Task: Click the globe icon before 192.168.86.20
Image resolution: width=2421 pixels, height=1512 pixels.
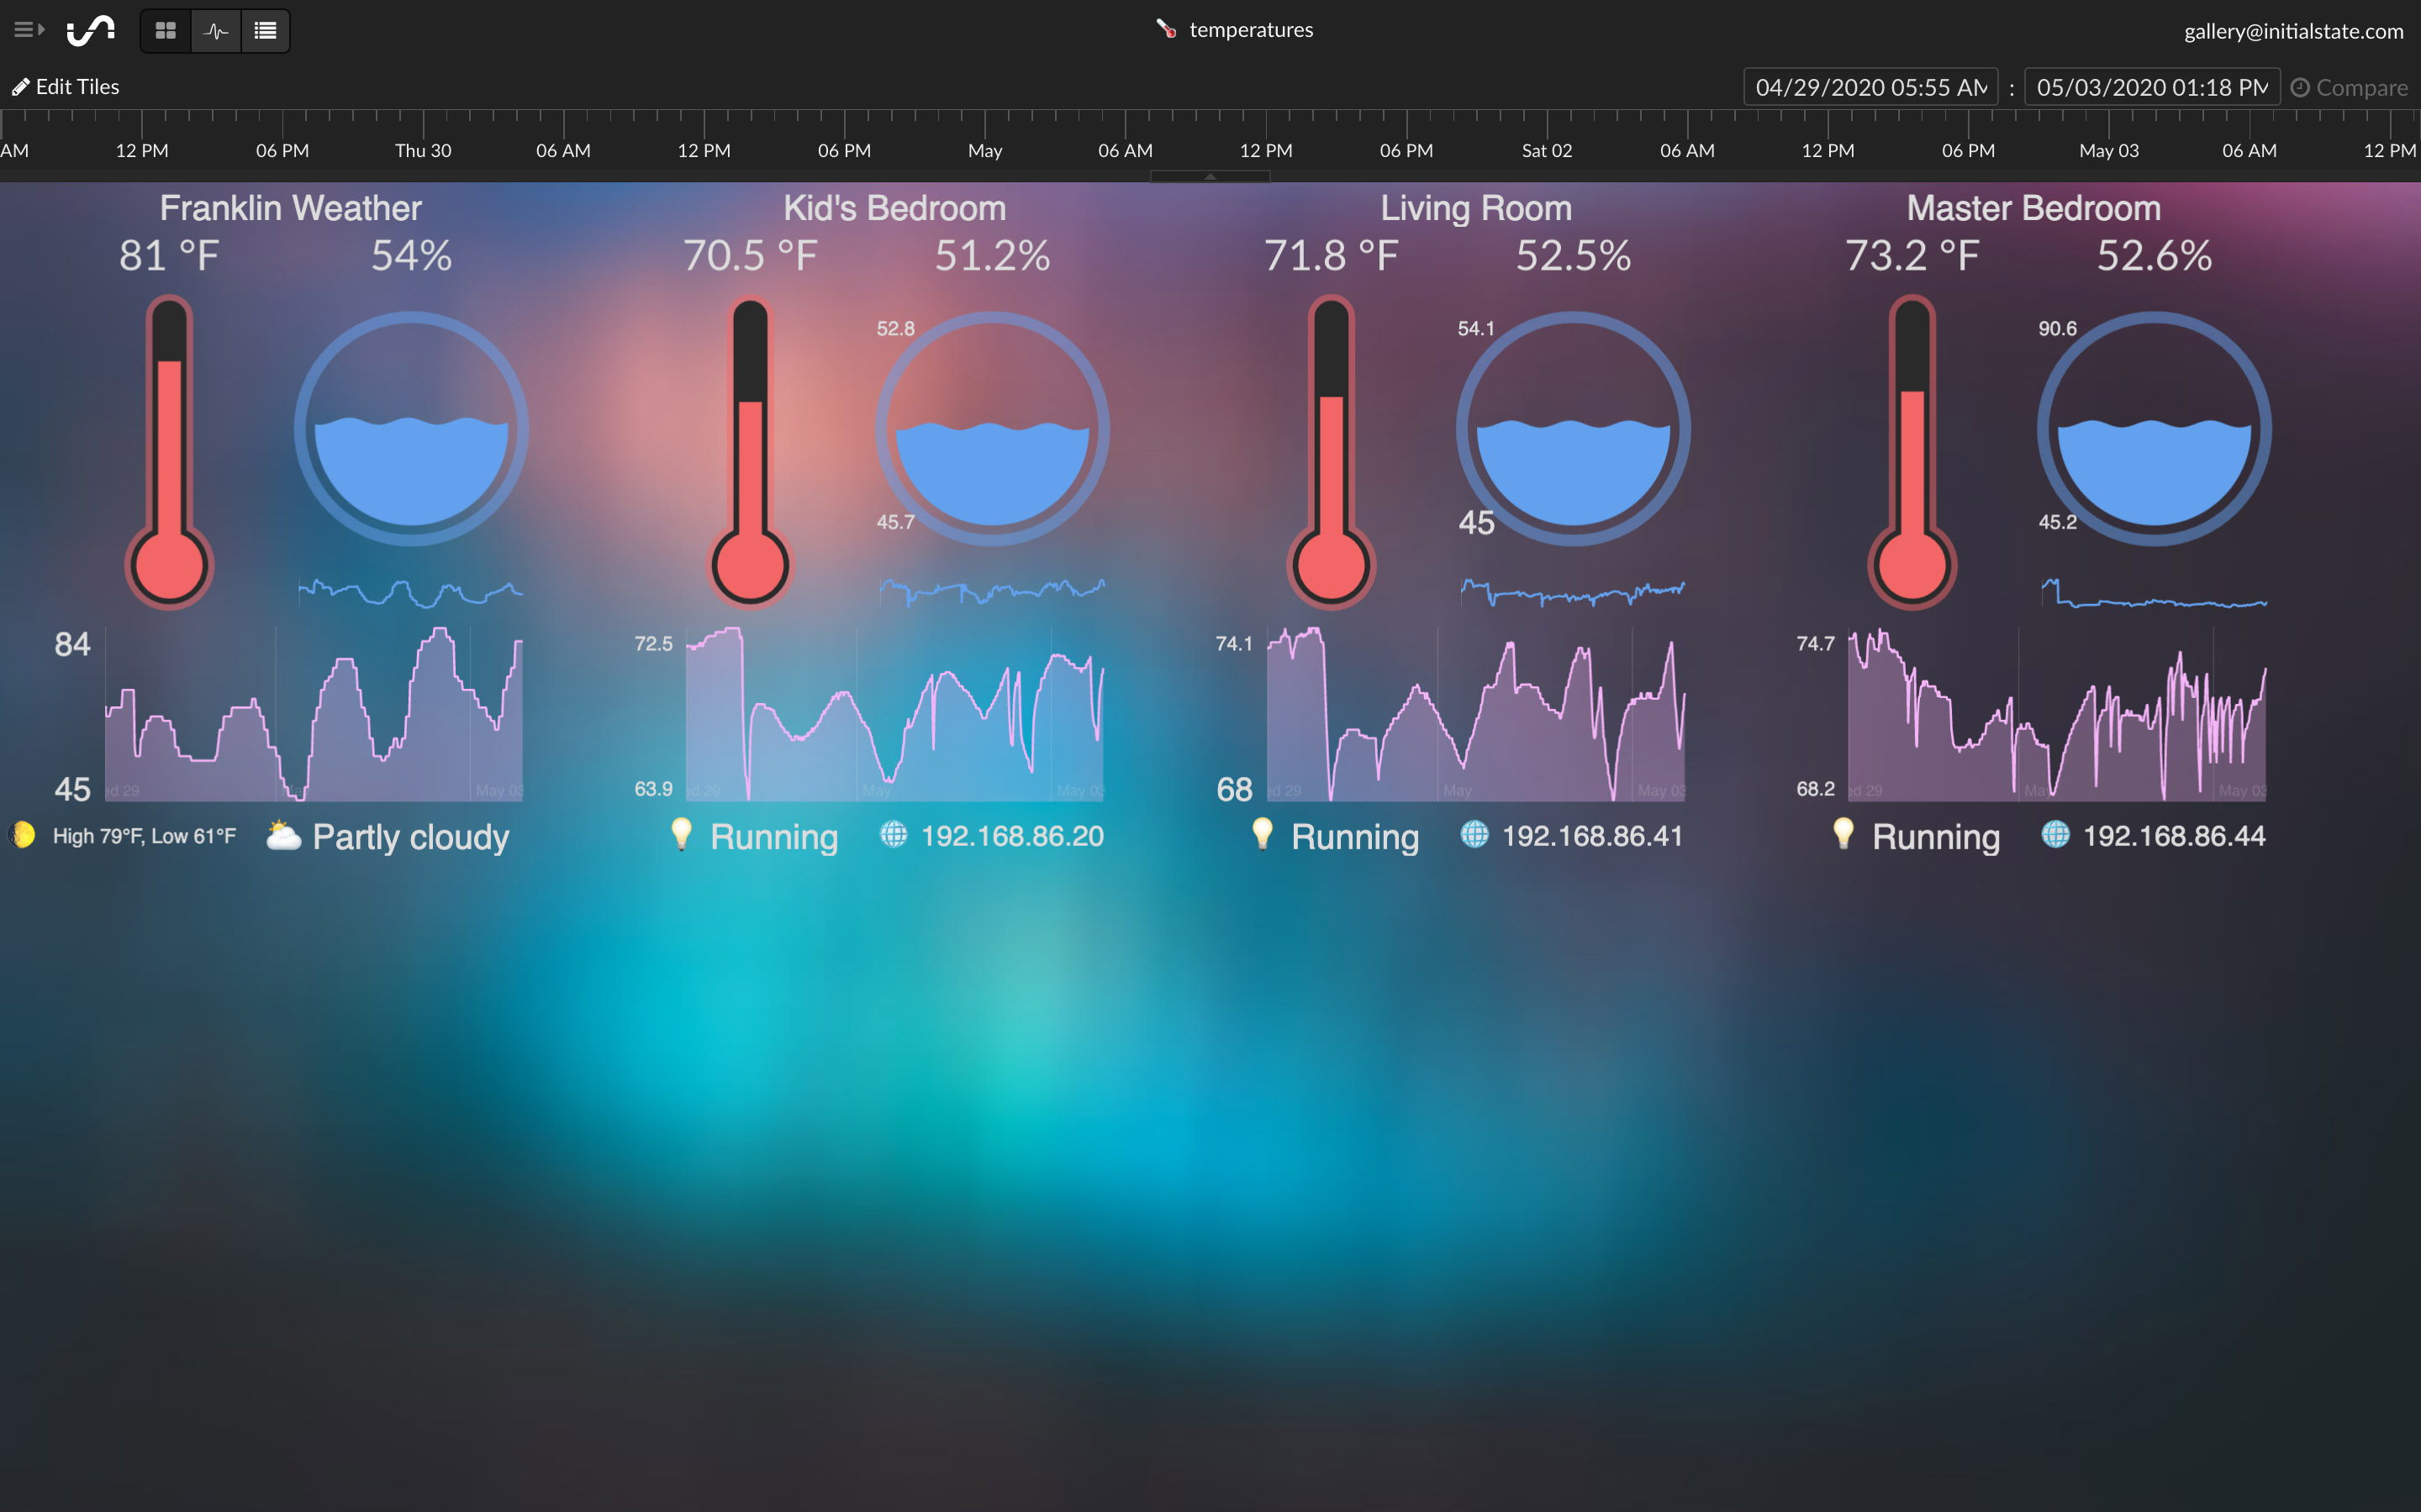Action: (x=894, y=836)
